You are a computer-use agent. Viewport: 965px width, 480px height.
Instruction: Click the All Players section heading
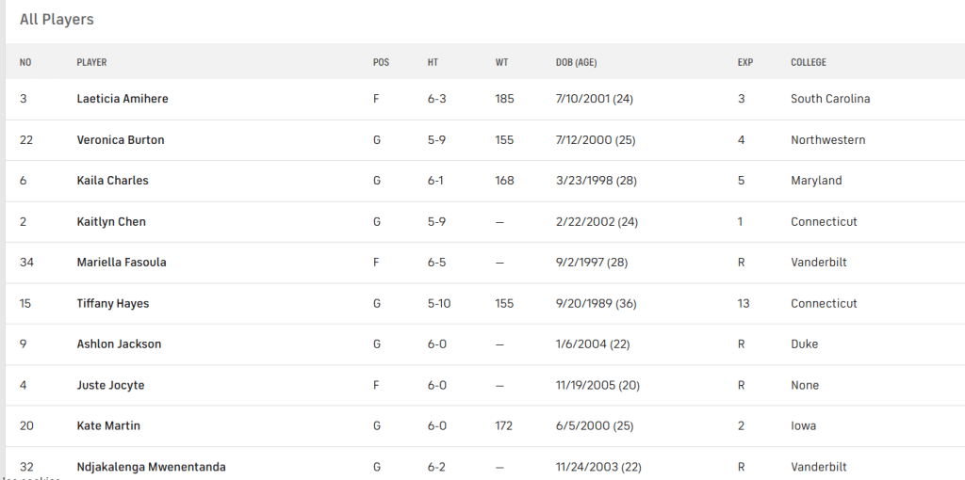click(57, 20)
